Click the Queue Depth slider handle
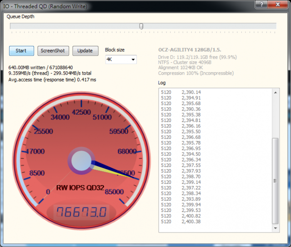291x247 pixels. coord(141,26)
